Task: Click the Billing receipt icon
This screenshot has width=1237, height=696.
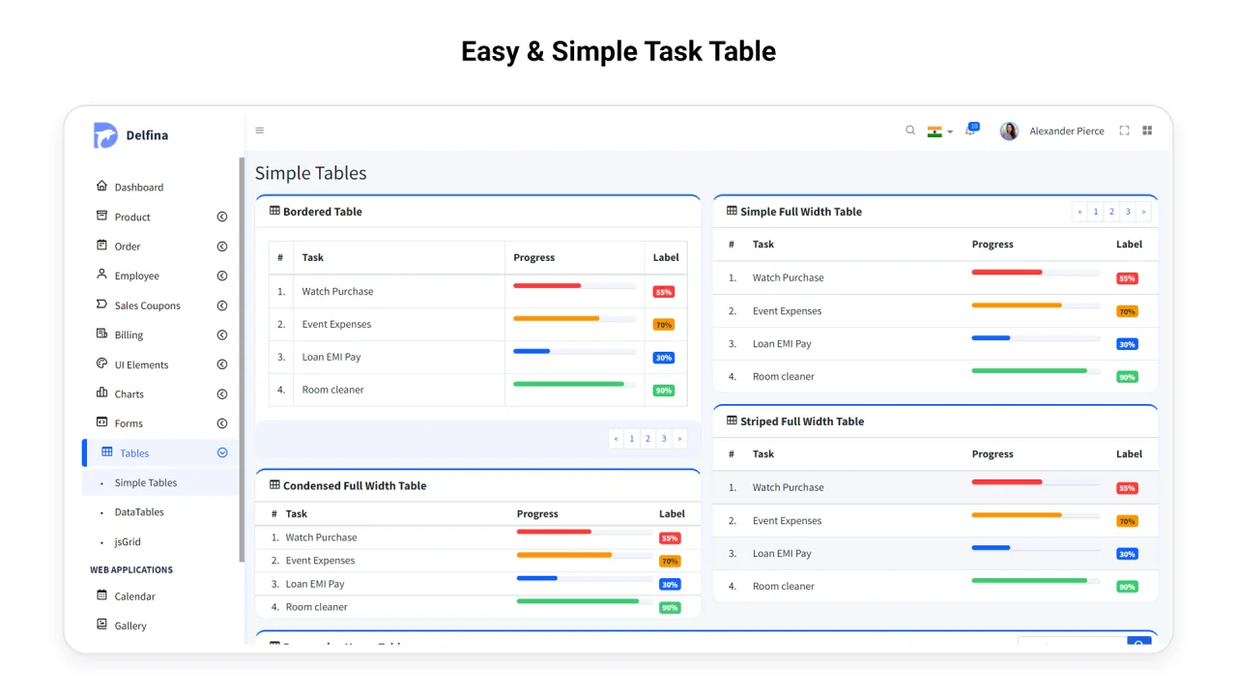Action: pyautogui.click(x=102, y=334)
